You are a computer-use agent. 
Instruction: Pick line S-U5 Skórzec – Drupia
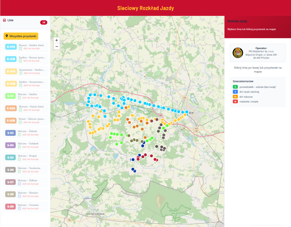pos(25,158)
